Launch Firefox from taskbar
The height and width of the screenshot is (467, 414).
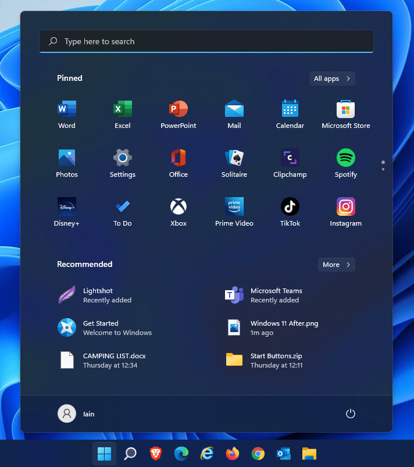click(233, 454)
